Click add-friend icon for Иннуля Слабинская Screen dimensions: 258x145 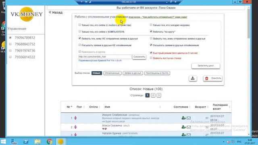click(184, 118)
